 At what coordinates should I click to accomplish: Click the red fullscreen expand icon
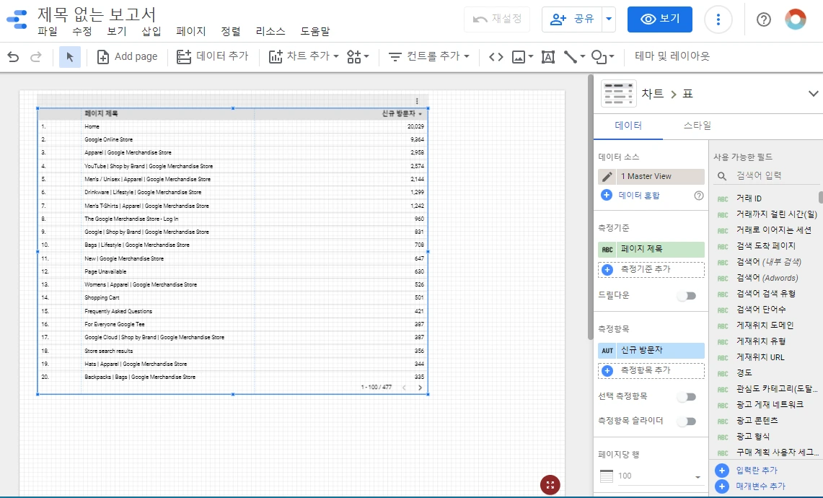(550, 485)
